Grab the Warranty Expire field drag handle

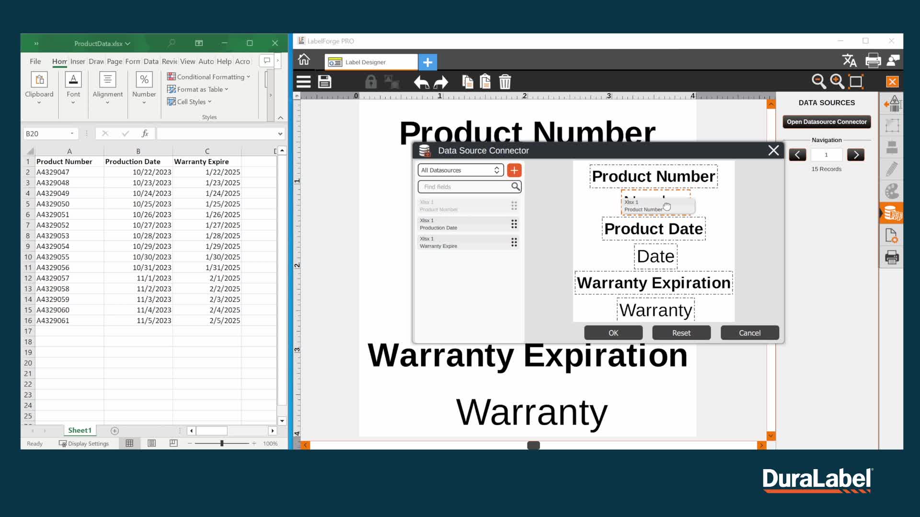(x=514, y=242)
